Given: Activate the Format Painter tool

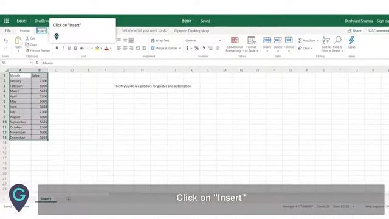Looking at the screenshot, I should click(38, 50).
